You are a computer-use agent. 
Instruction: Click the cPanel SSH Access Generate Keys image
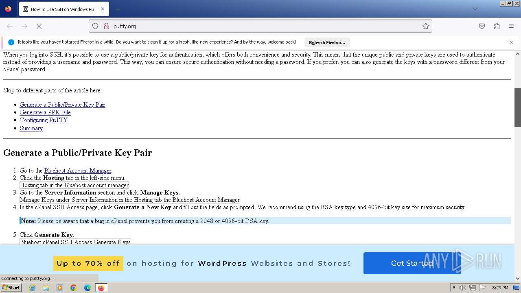[x=75, y=242]
